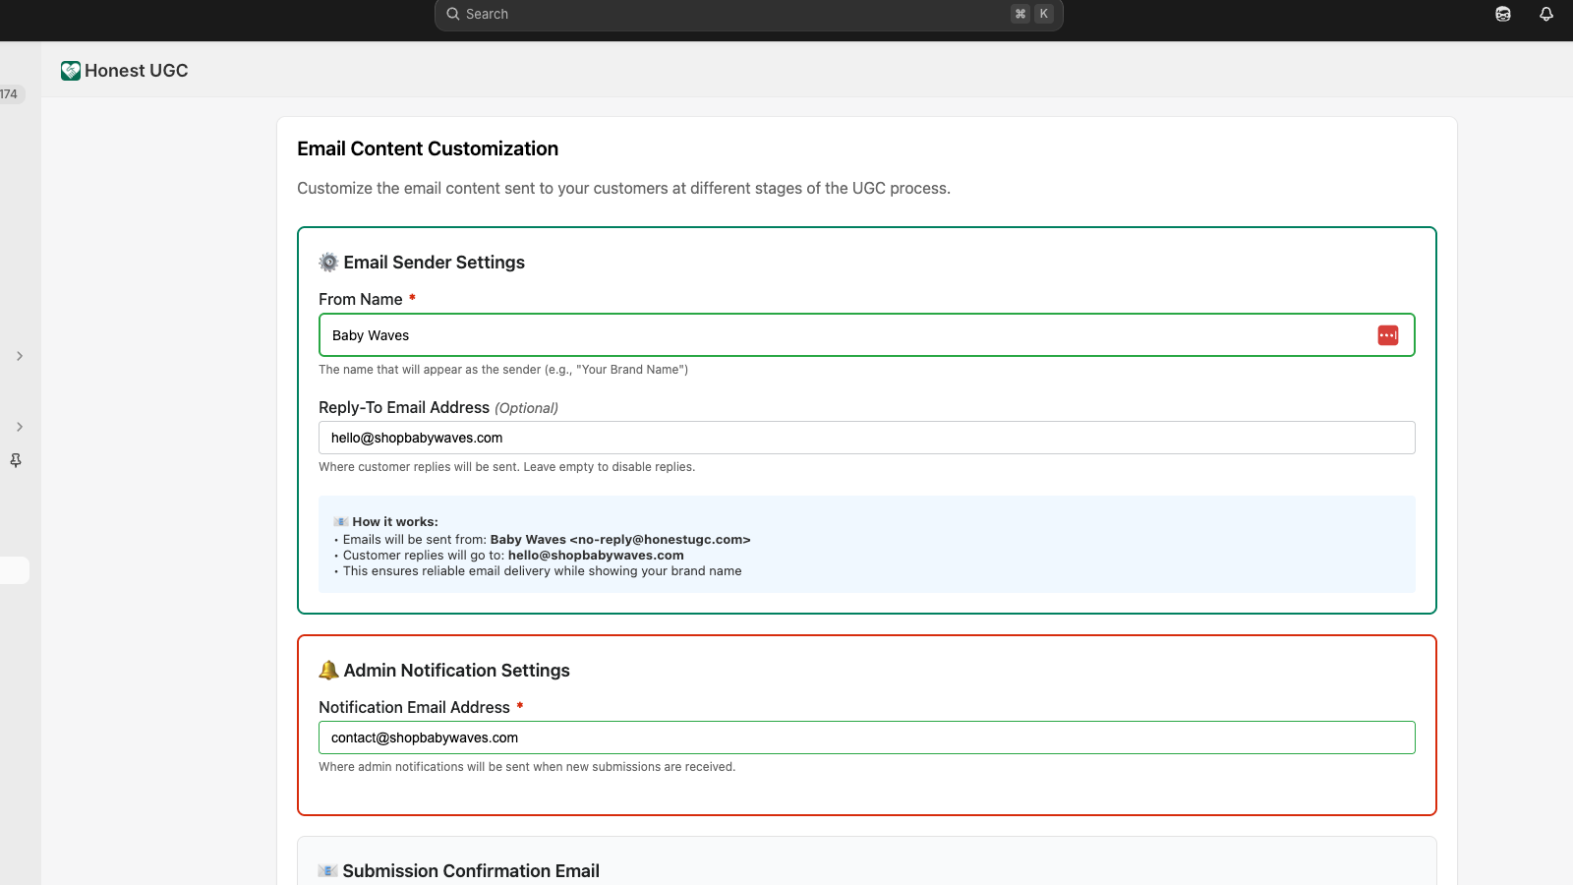
Task: Open the Sidekick assistant face icon
Action: click(x=1502, y=14)
